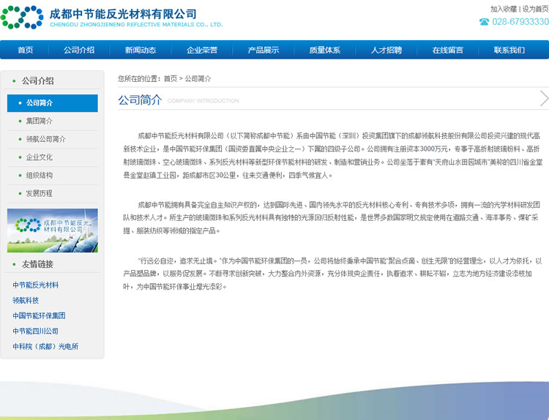Image resolution: width=549 pixels, height=420 pixels.
Task: Open 组织结构 in the left sidebar
Action: (39, 176)
